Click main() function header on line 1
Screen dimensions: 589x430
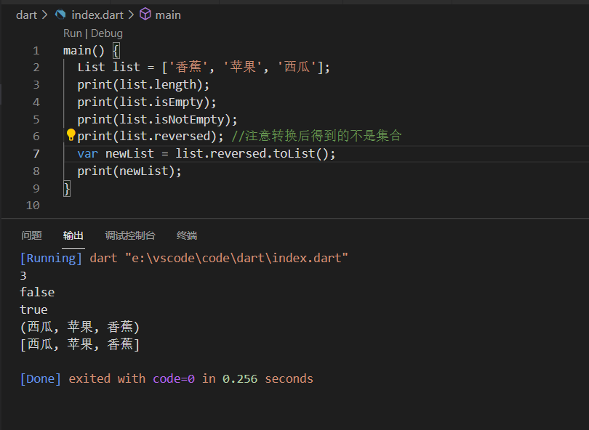(92, 51)
